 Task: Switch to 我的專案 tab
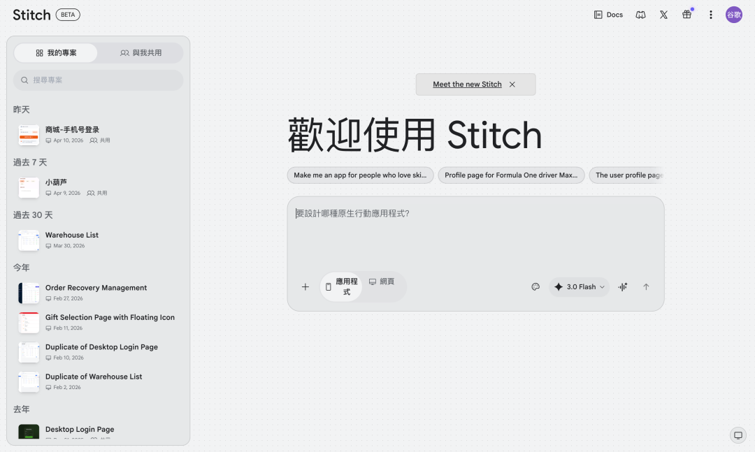(x=56, y=53)
